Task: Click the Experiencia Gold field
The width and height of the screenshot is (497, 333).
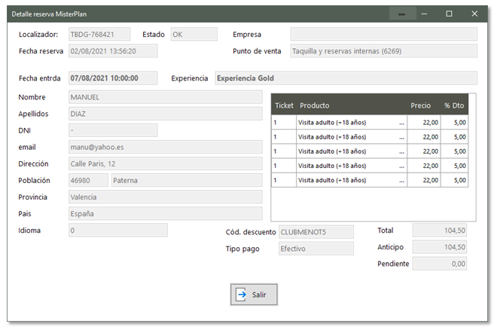Action: [x=346, y=78]
